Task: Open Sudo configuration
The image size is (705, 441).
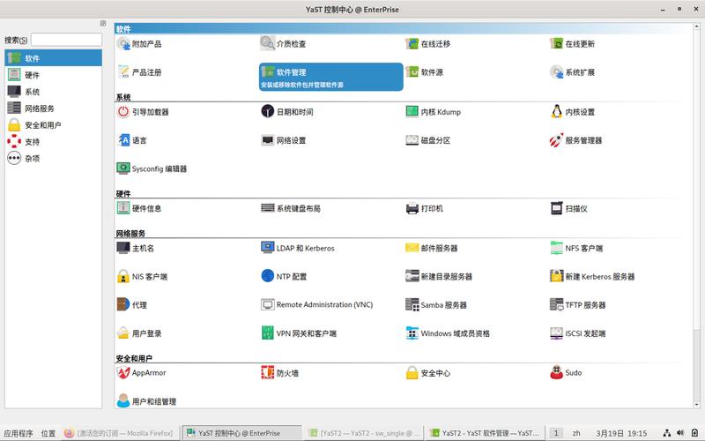Action: 566,372
